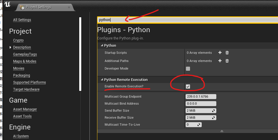
Task: Open AI System settings
Action: point(21,136)
